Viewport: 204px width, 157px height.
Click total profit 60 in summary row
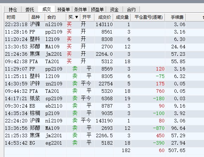[162, 151]
